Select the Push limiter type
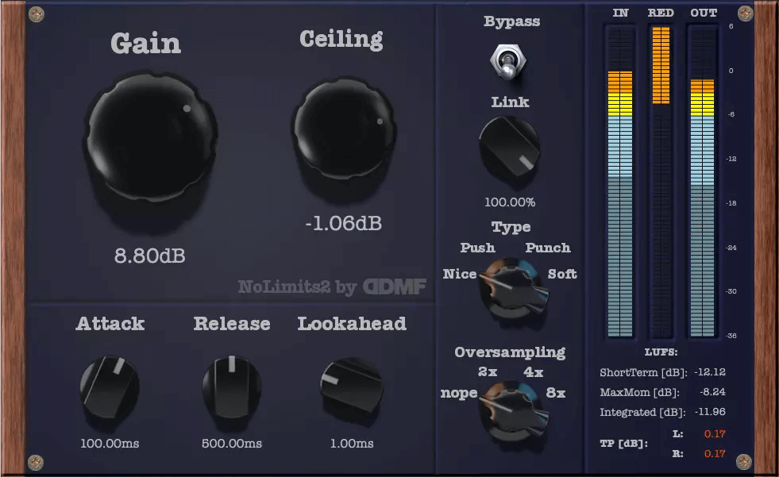The height and width of the screenshot is (477, 779). tap(477, 248)
